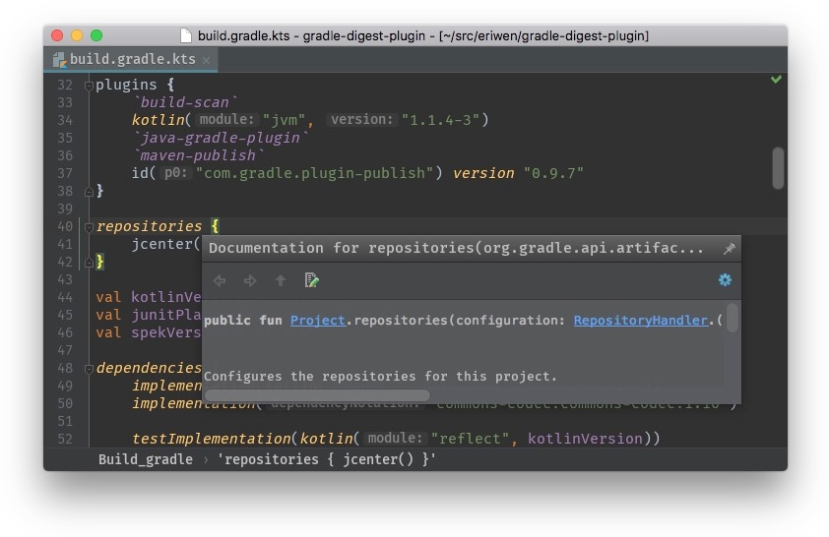Maximize the window with green button
829x537 pixels.
click(x=96, y=35)
